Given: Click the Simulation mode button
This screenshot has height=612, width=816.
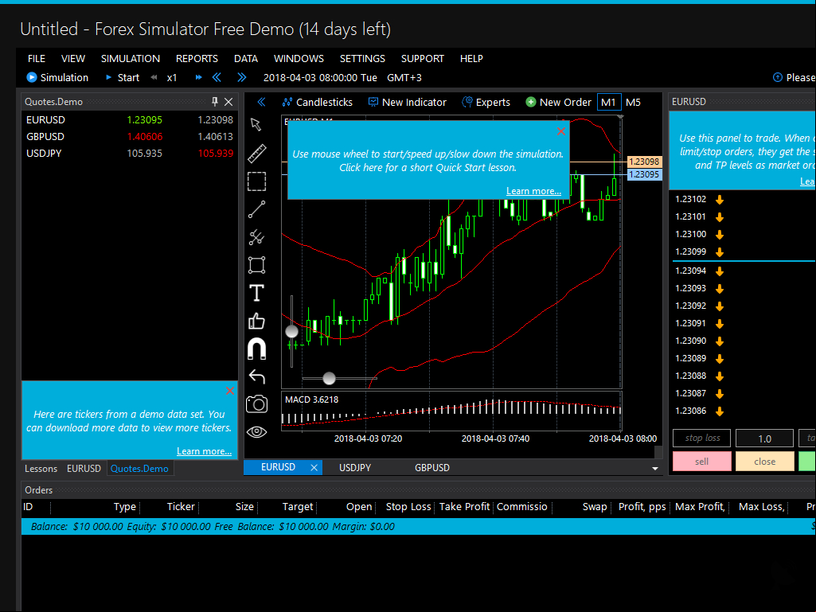Looking at the screenshot, I should tap(57, 77).
